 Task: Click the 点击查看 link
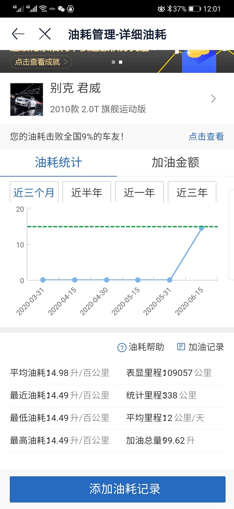206,136
